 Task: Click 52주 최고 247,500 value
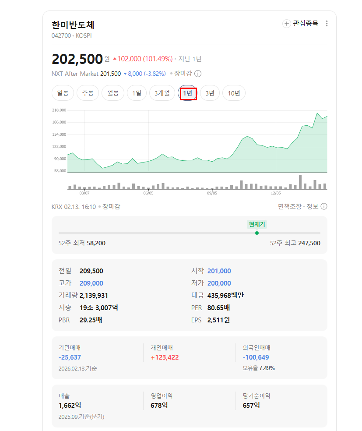309,243
